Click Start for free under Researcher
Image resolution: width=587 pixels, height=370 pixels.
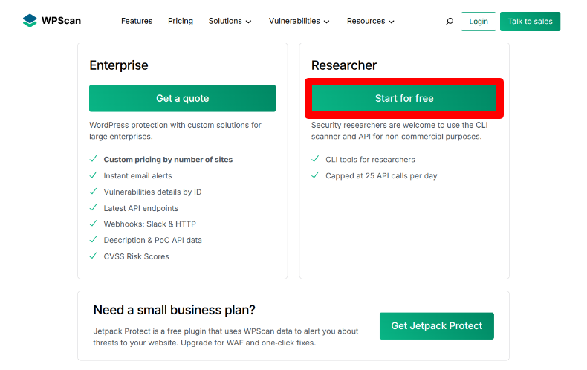404,98
